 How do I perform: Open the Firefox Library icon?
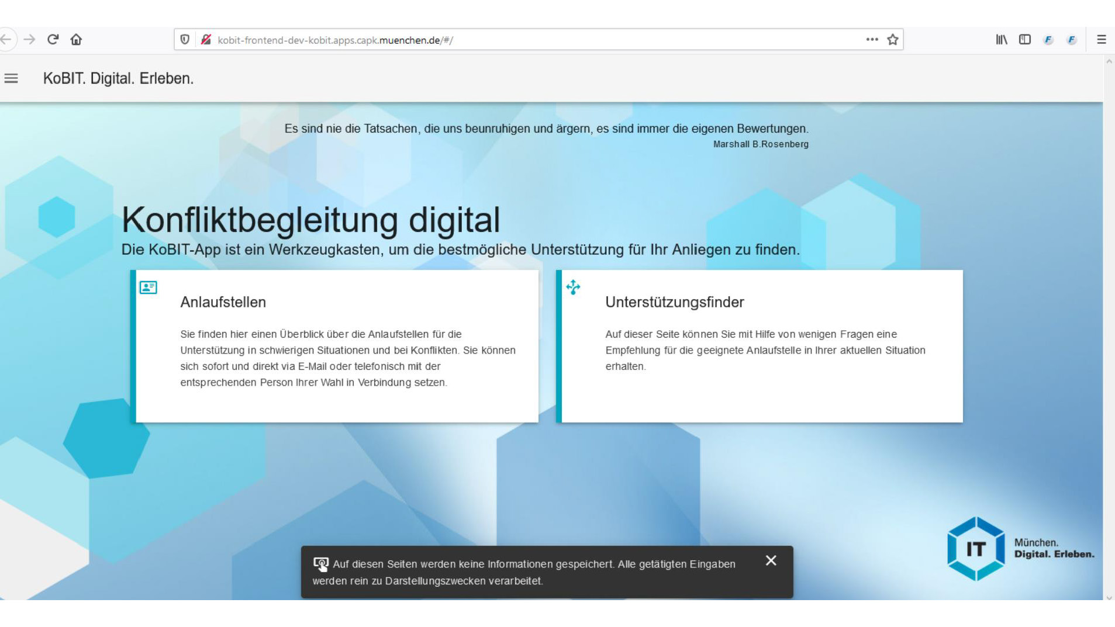(1002, 40)
